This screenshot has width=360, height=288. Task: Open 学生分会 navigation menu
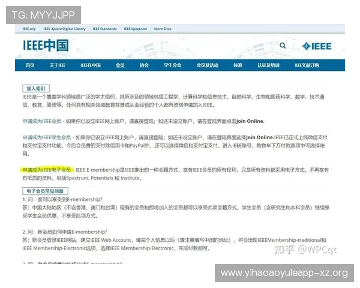tap(172, 65)
